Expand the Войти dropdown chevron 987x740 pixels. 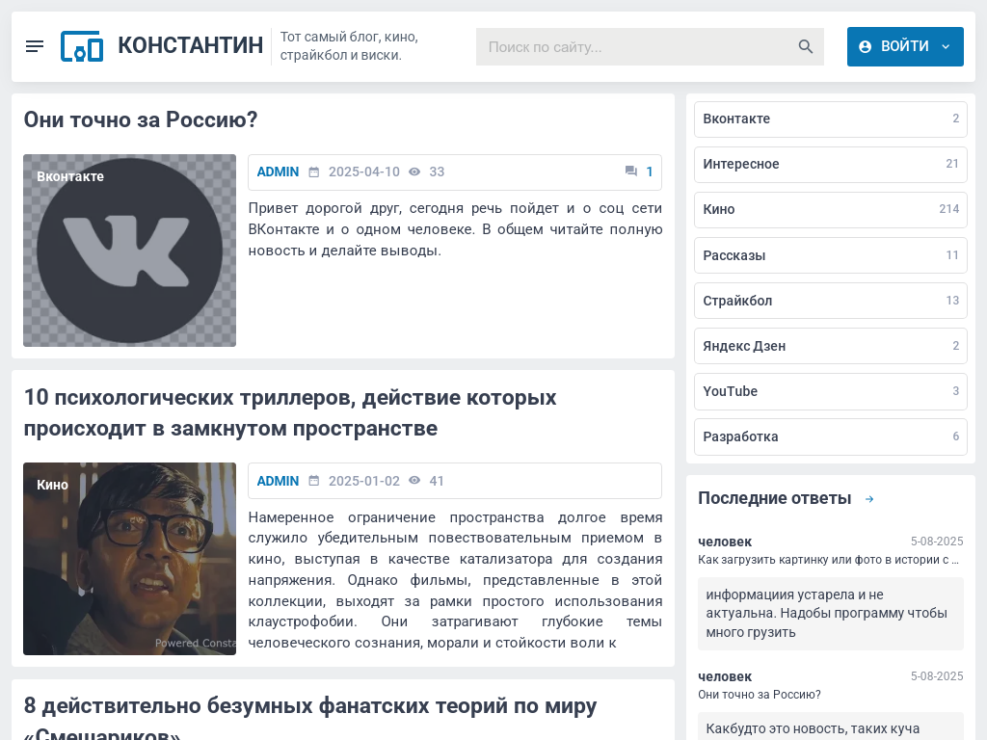pos(946,46)
